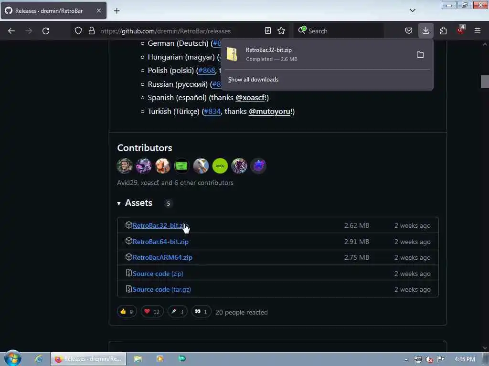Screen dimensions: 489x366
Task: Download RetroBar.64-bit.zip asset
Action: click(160, 242)
